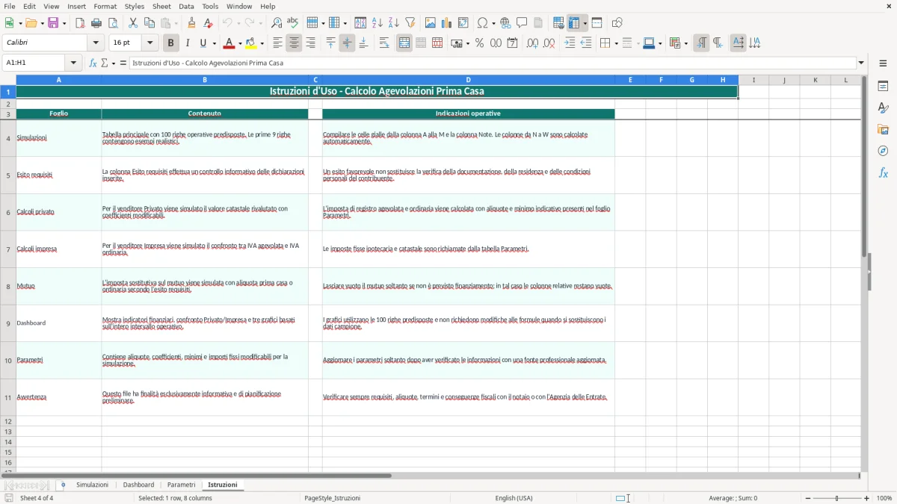Add a decimal place

532,43
